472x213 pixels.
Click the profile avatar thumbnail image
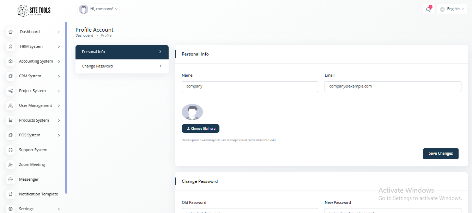[192, 112]
